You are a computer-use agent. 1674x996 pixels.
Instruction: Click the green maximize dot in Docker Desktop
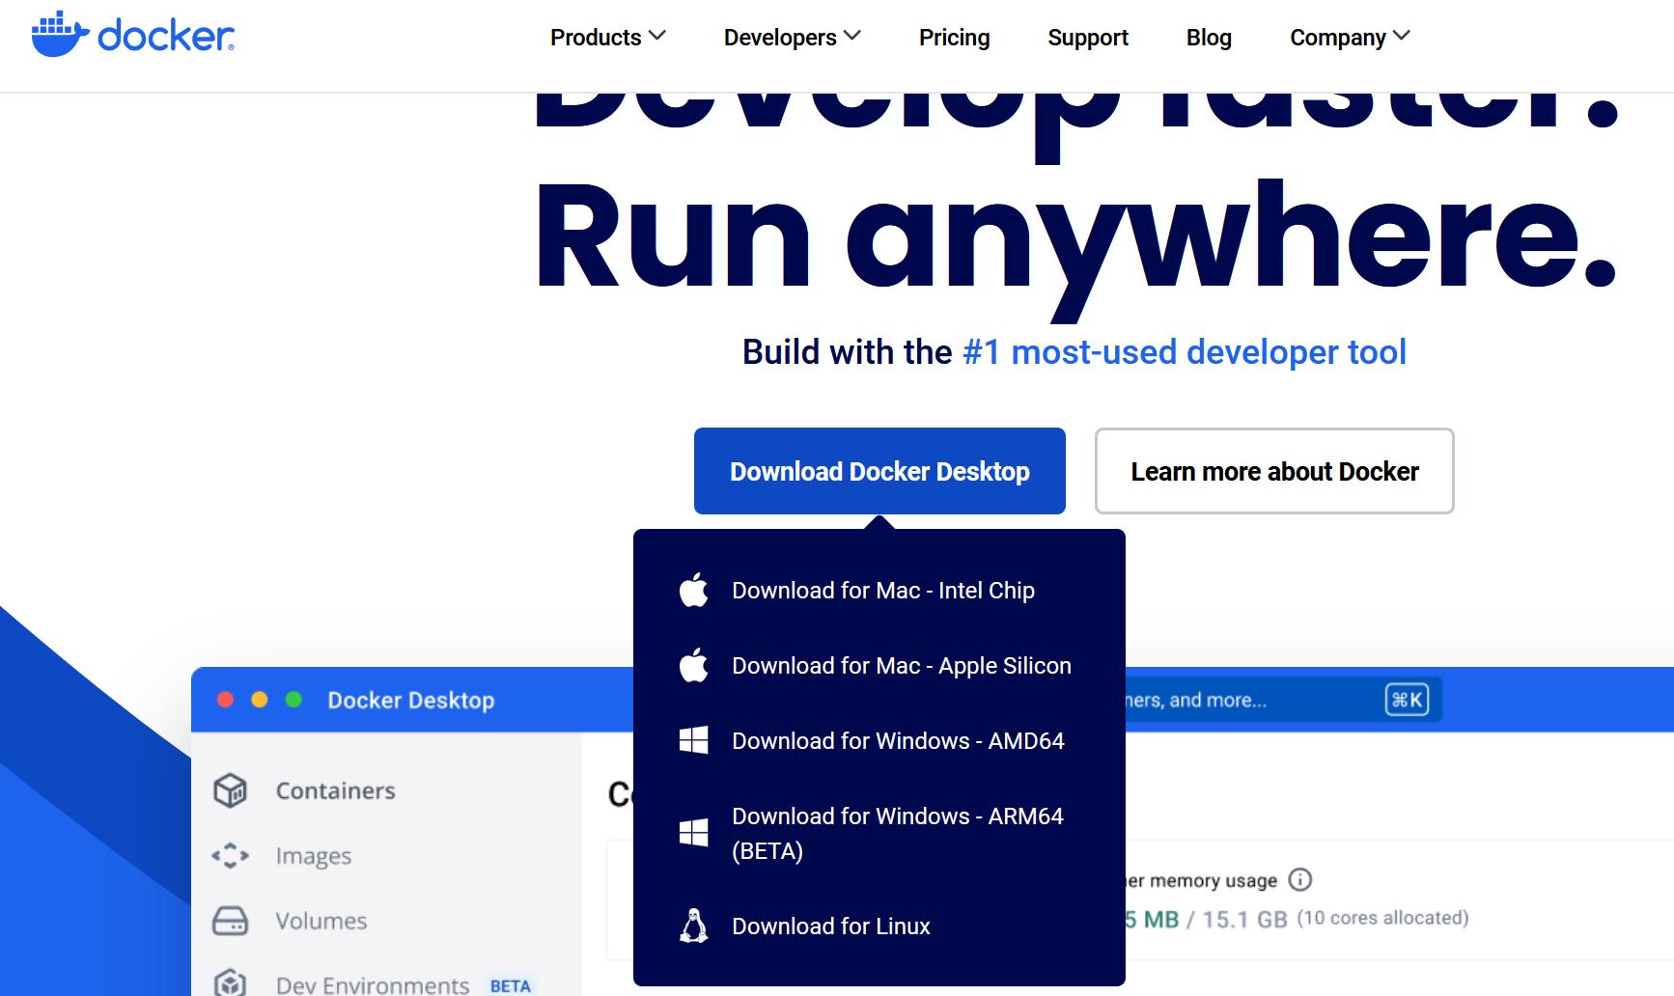tap(294, 700)
